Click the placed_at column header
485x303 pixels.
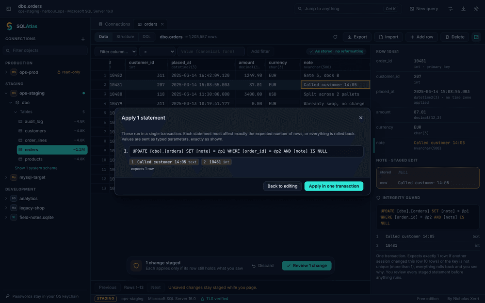[x=201, y=64]
